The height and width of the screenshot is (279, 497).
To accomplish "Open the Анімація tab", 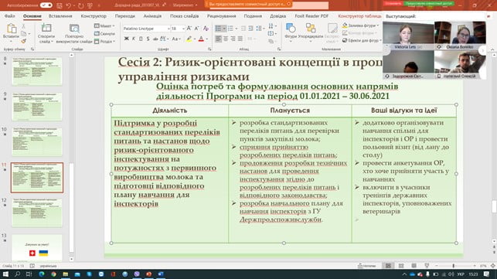I will [152, 16].
